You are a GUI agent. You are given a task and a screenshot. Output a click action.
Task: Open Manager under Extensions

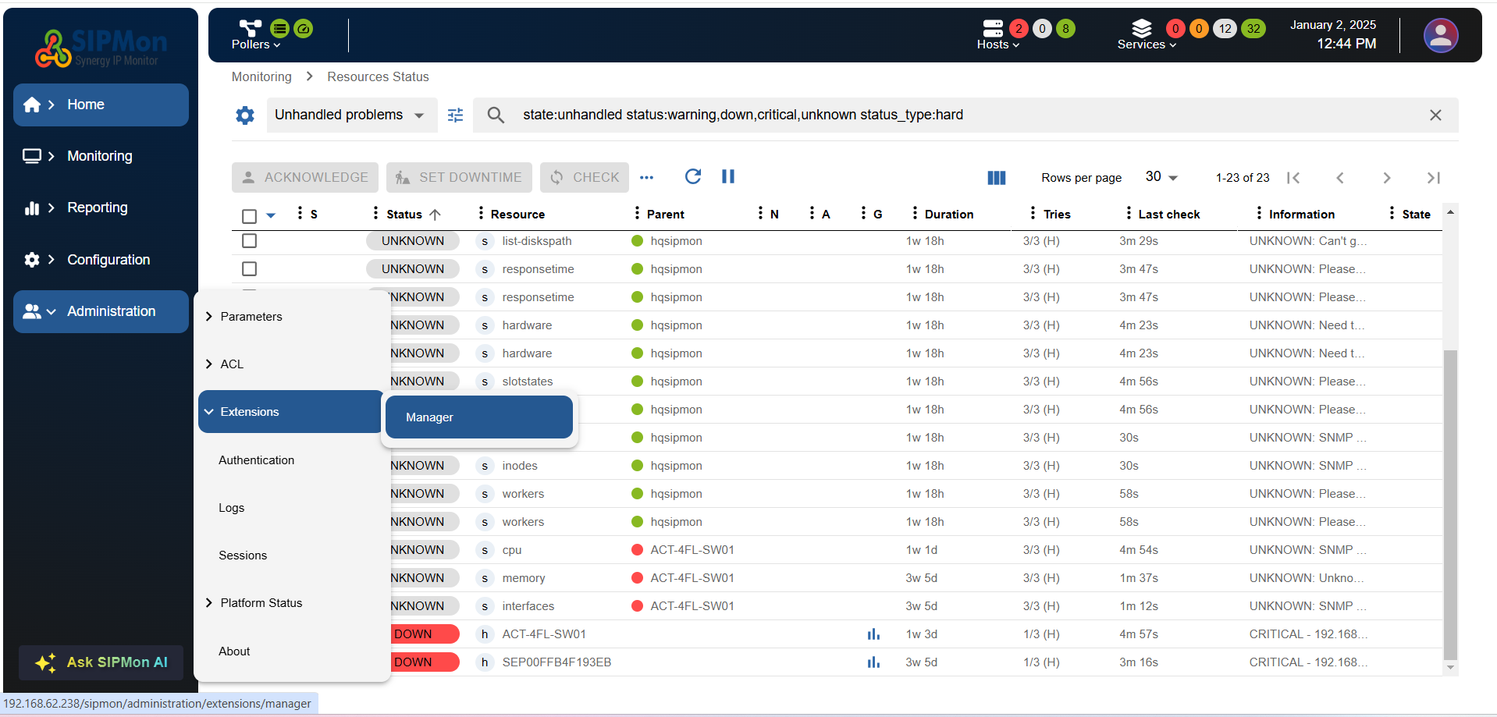coord(478,417)
